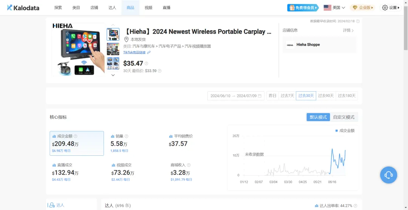The image size is (408, 210).
Task: Switch to 自定义模式 view
Action: coord(344,117)
